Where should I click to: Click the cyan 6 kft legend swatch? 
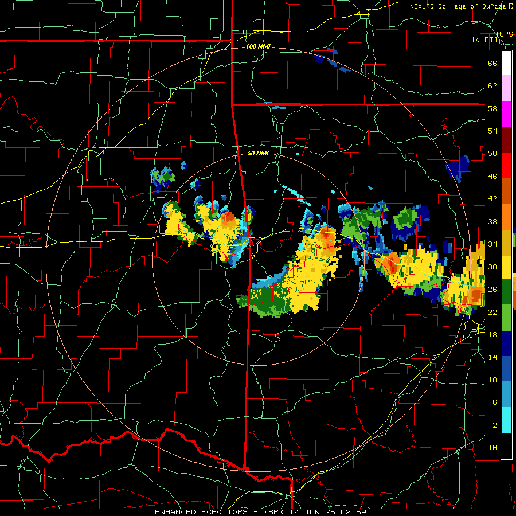click(x=506, y=420)
